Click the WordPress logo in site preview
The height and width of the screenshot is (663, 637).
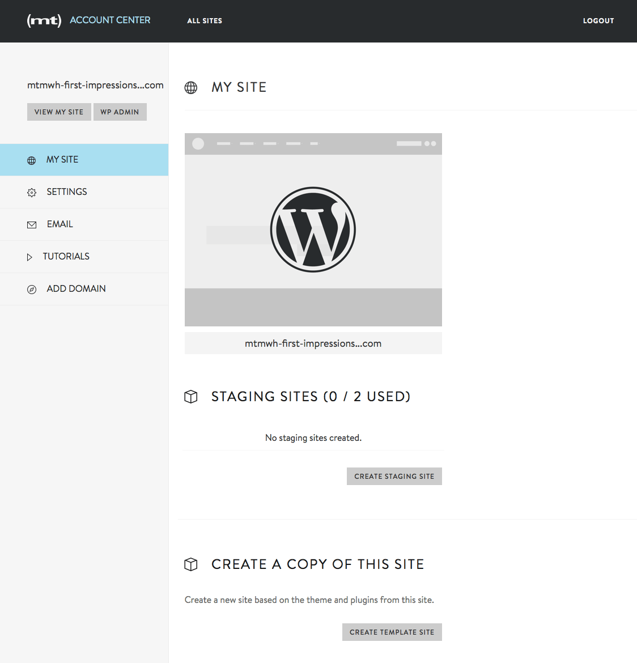(x=313, y=229)
